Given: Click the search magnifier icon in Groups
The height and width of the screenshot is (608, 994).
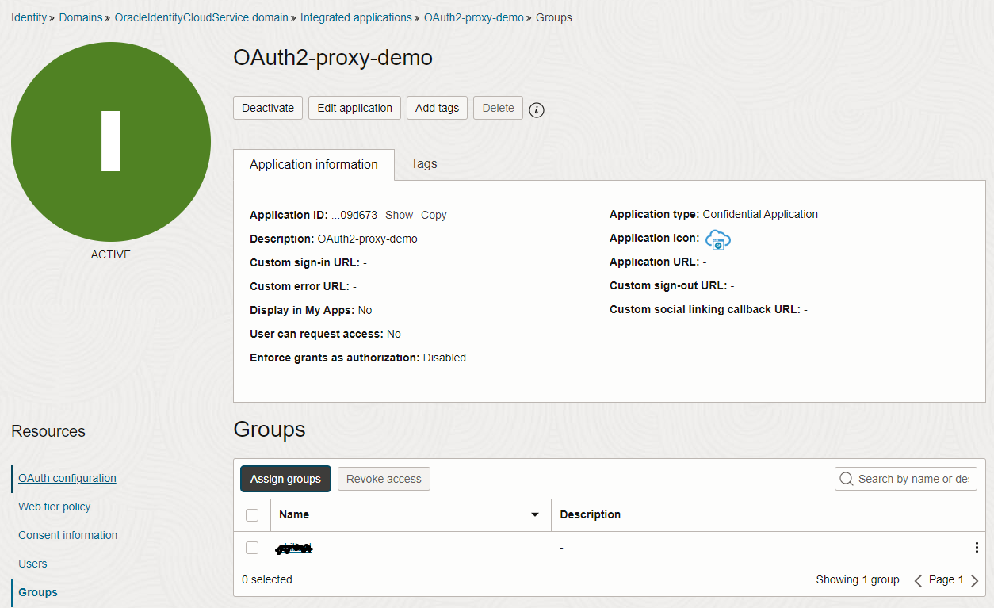Looking at the screenshot, I should pyautogui.click(x=847, y=479).
